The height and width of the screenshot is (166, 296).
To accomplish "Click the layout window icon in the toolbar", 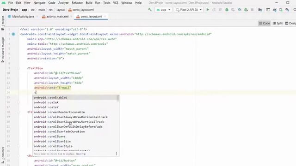I will click(x=268, y=10).
